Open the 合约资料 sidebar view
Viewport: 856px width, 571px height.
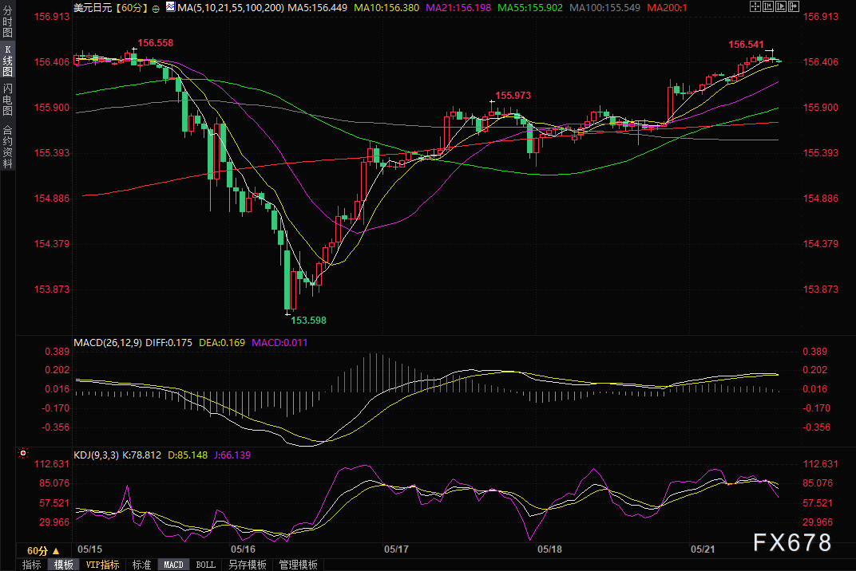click(8, 146)
